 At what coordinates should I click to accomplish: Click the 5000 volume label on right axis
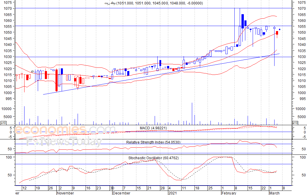pyautogui.click(x=302, y=117)
